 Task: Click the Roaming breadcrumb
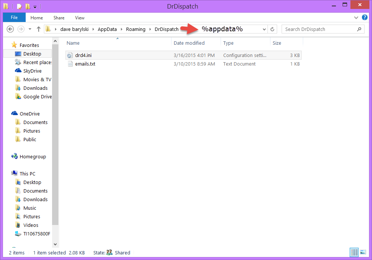click(136, 29)
